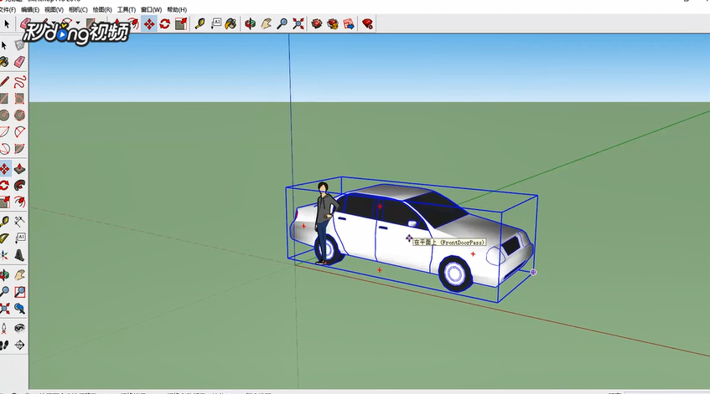This screenshot has width=710, height=394.
Task: Open Extension Warehouse from top toolbar
Action: 333,24
